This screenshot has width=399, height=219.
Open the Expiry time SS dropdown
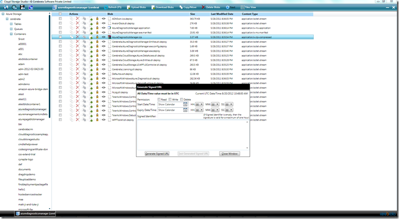(x=229, y=110)
